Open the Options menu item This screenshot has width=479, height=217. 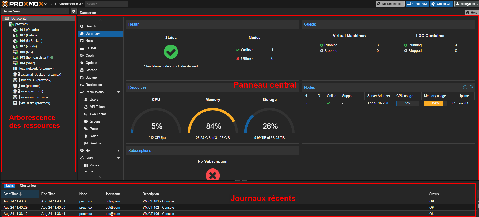coord(91,63)
